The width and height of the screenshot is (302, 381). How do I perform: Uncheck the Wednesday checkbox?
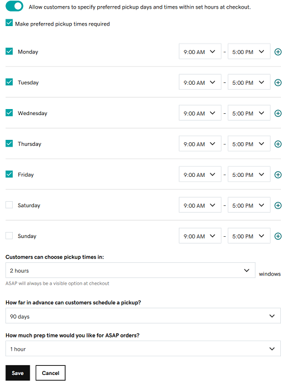(x=9, y=113)
